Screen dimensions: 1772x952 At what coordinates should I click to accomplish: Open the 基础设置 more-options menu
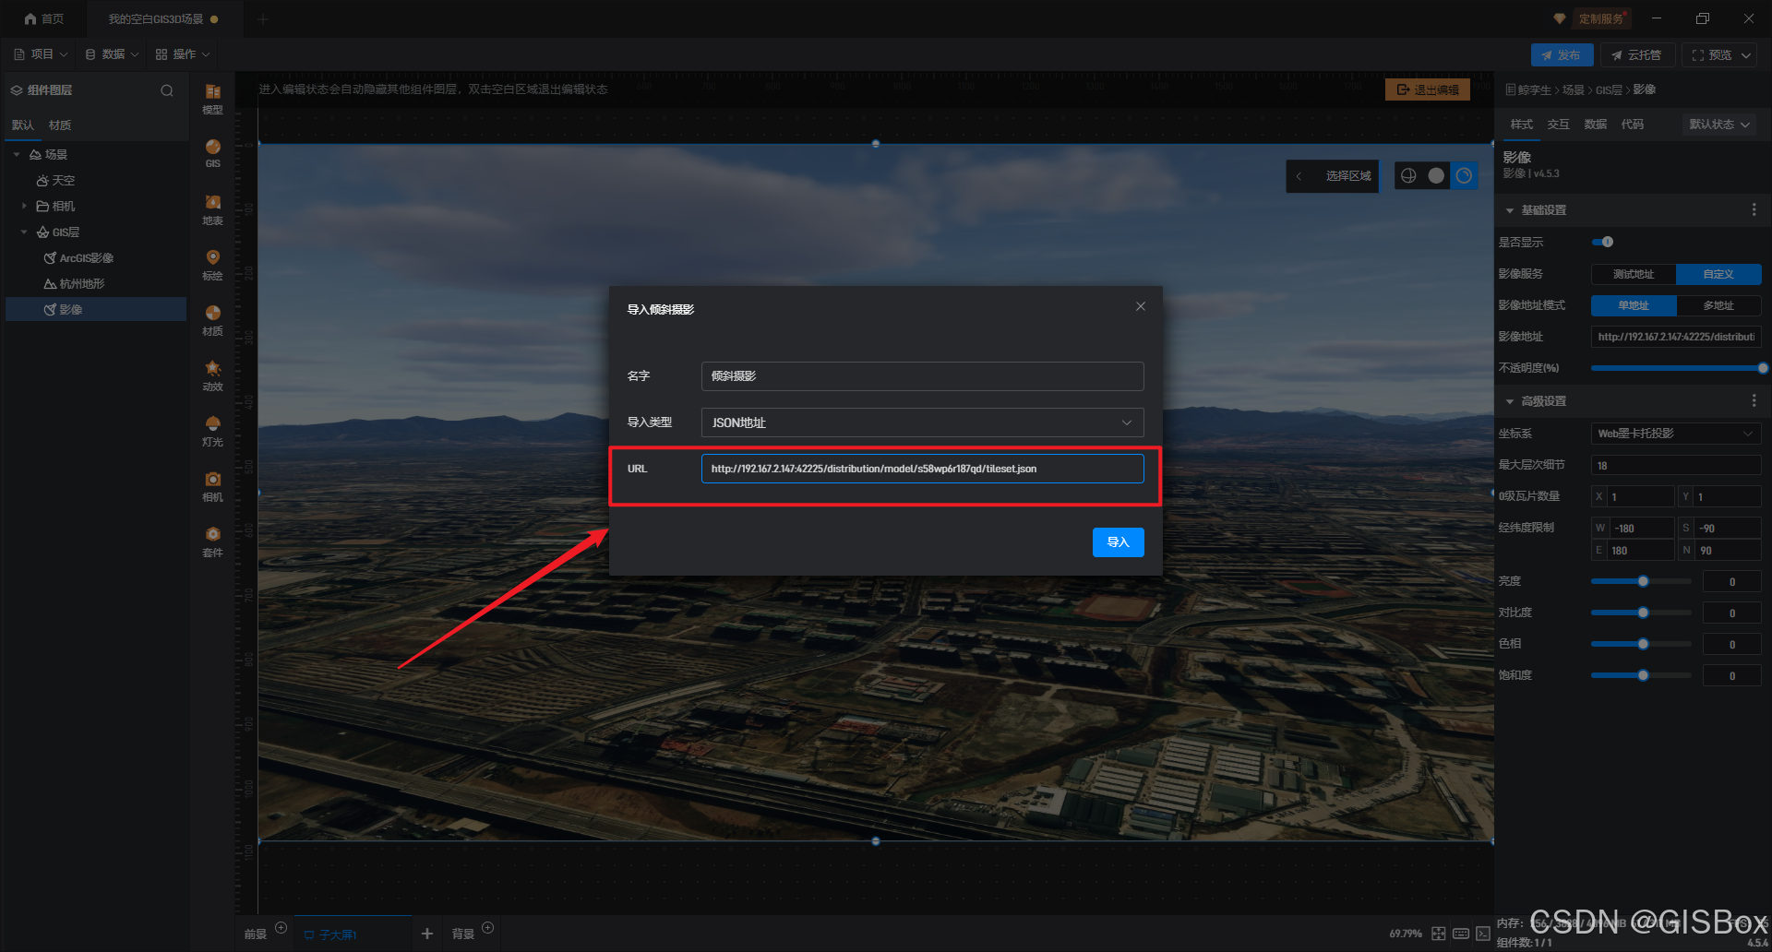coord(1754,210)
